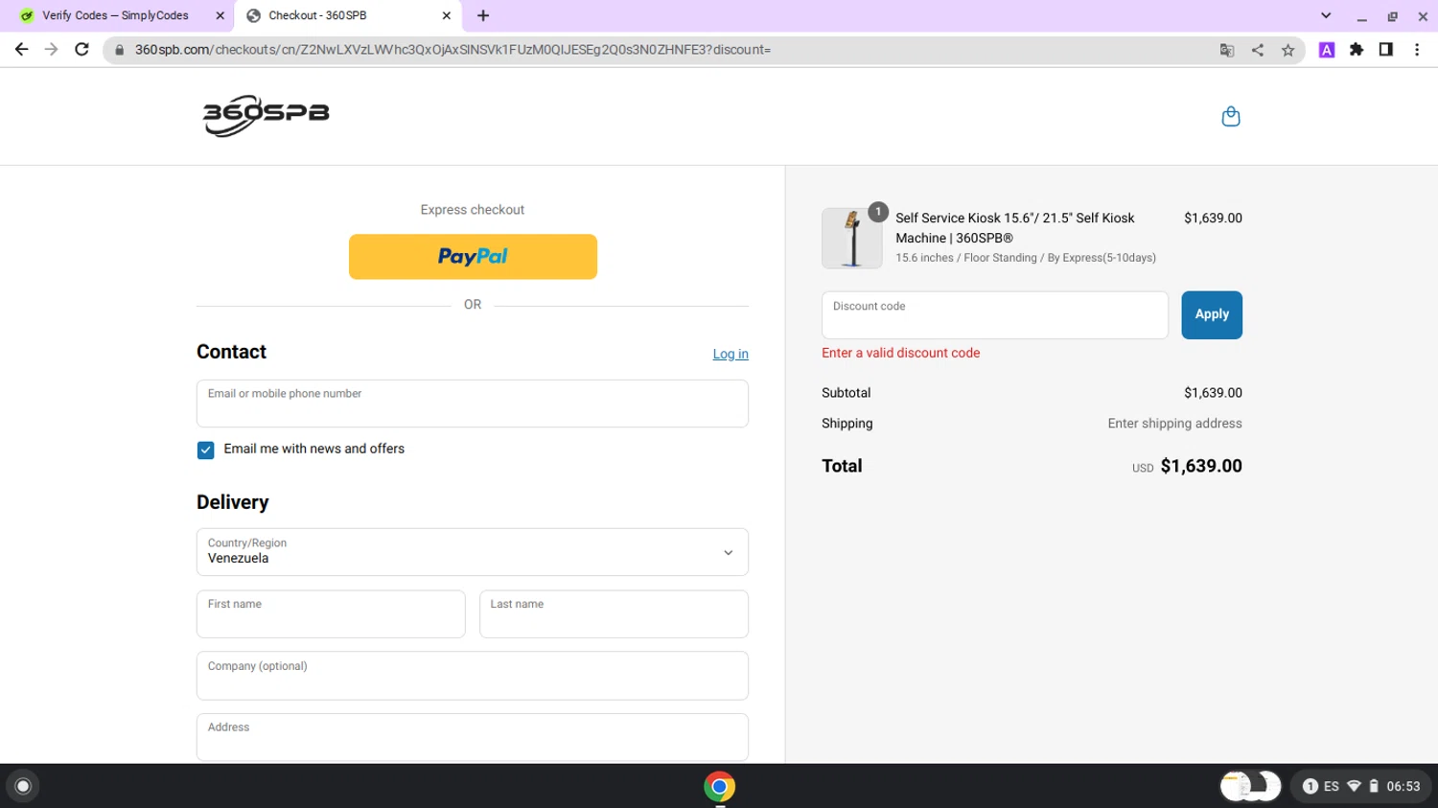Click the Email me with news and offers label
This screenshot has width=1438, height=808.
(x=313, y=449)
